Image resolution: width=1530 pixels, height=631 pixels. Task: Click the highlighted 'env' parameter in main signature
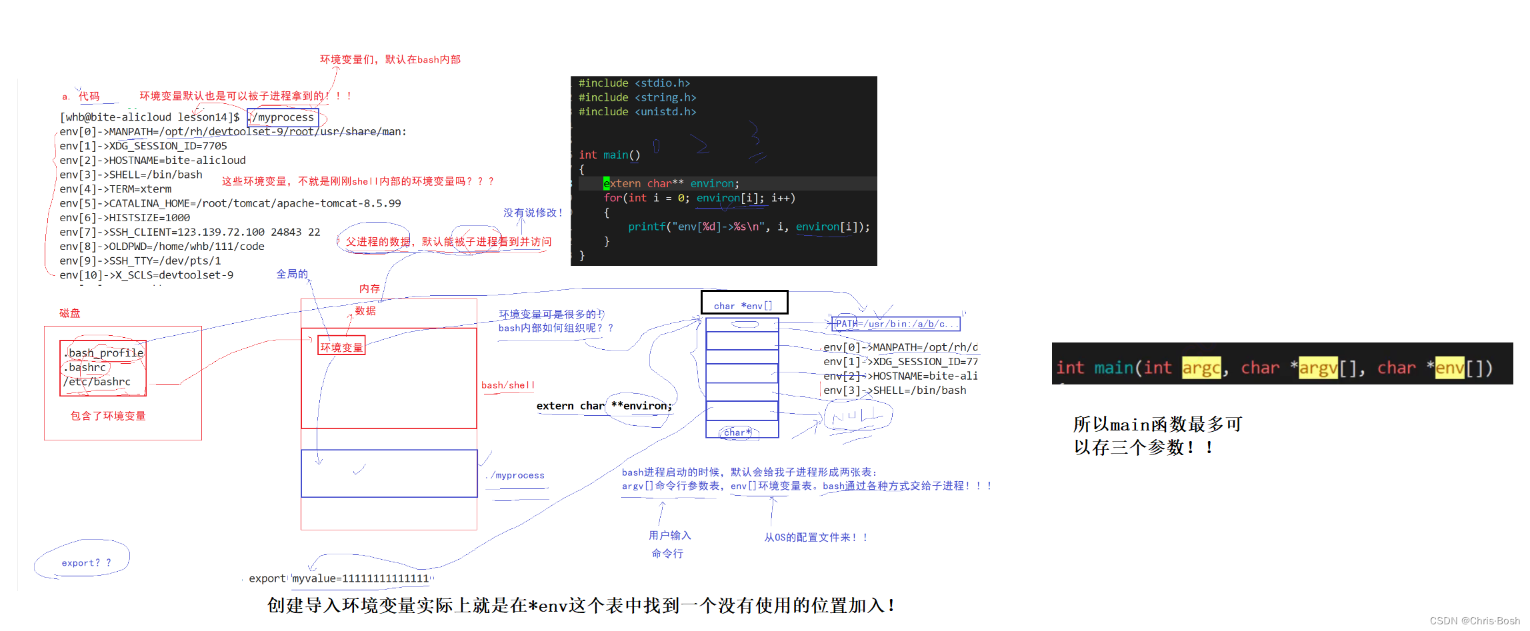[x=1451, y=368]
